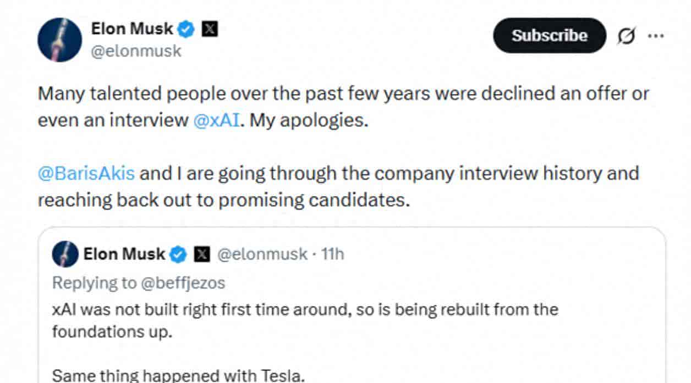Click the 11h timestamp of quoted post
This screenshot has width=691, height=383.
pyautogui.click(x=332, y=254)
